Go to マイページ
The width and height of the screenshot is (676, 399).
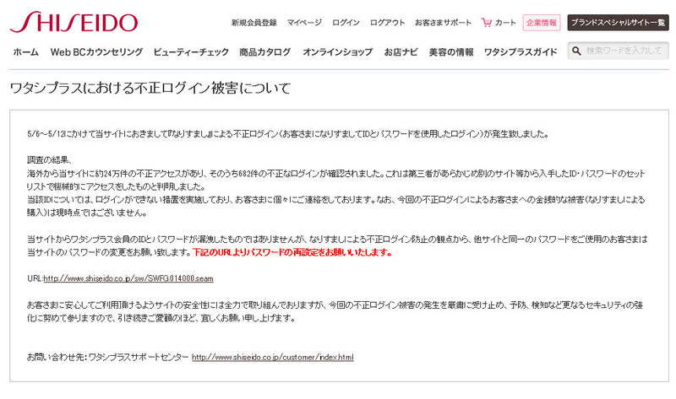click(x=304, y=23)
